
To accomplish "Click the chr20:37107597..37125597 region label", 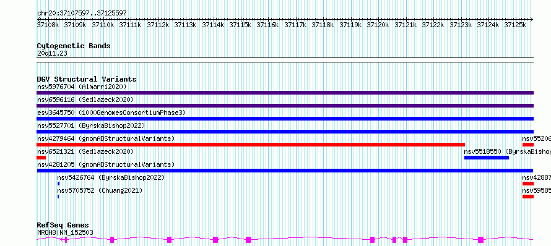I will [82, 13].
